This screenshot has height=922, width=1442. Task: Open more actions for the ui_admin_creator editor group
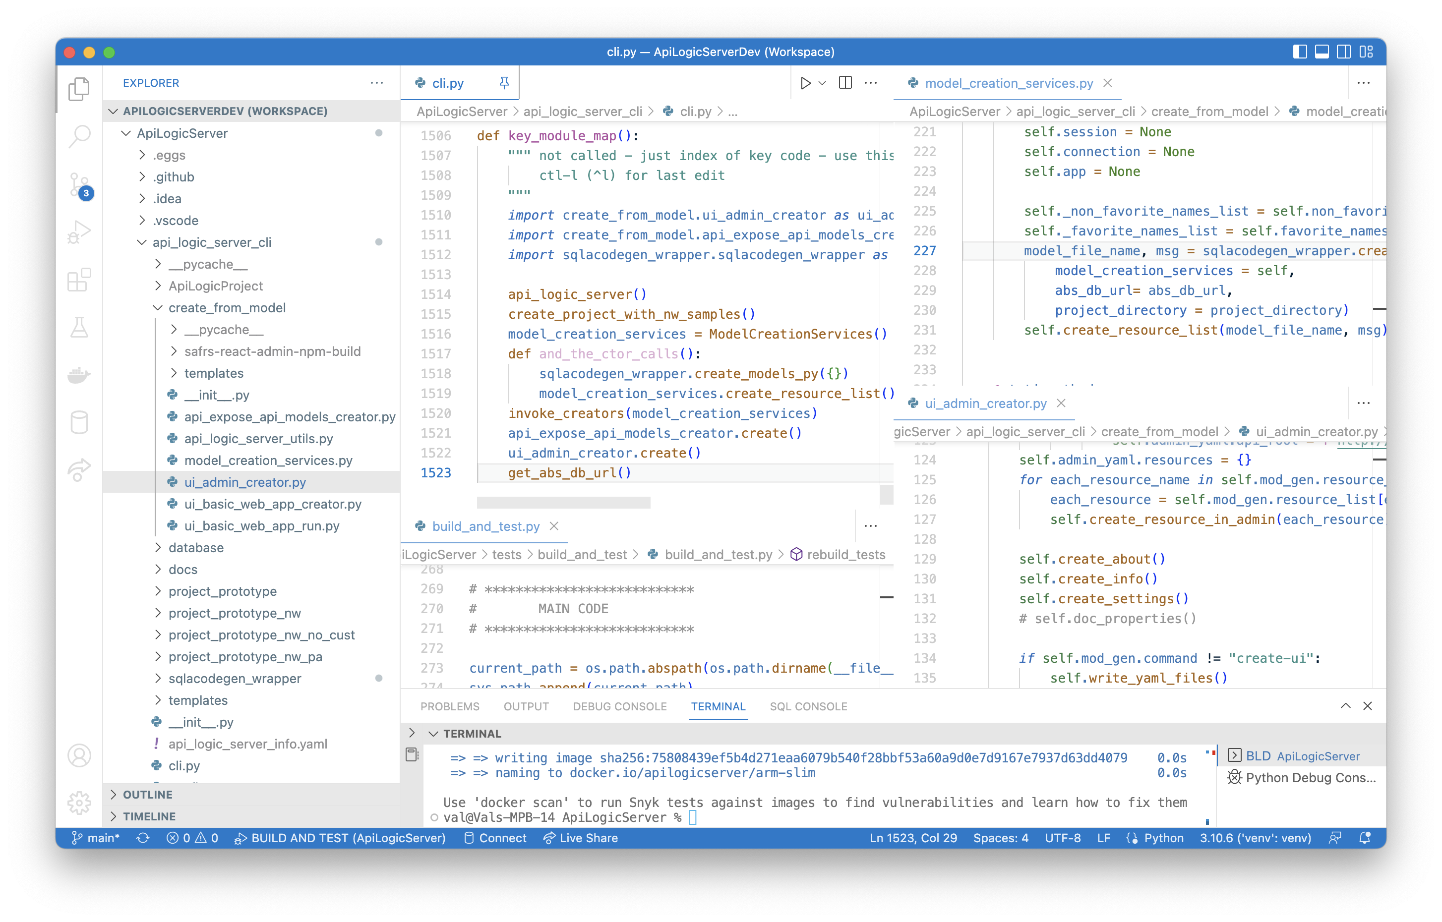click(x=1364, y=403)
